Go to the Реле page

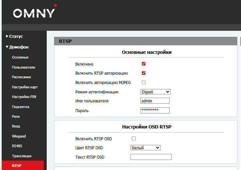pyautogui.click(x=16, y=116)
